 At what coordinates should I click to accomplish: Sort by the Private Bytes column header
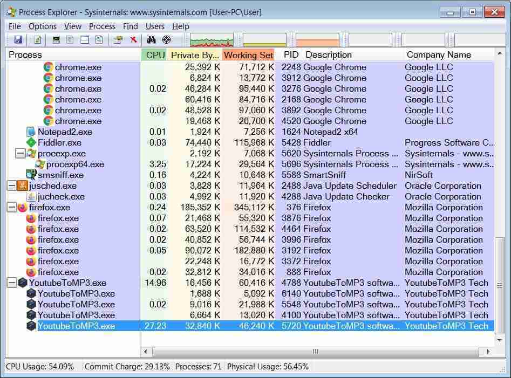(195, 54)
